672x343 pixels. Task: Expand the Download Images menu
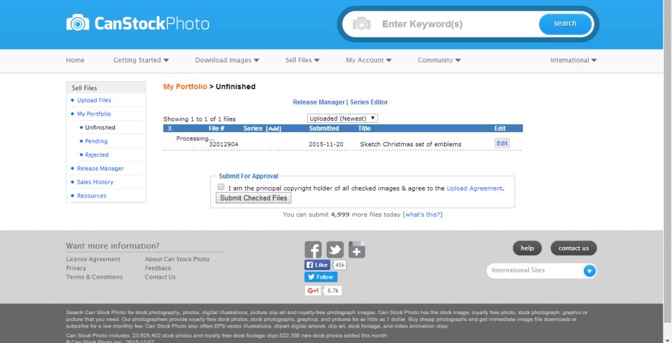point(227,60)
